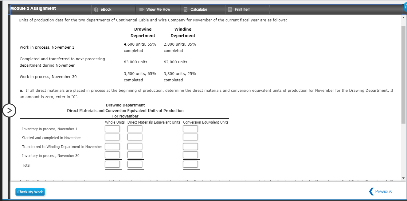Screen dimensions: 407x201
Task: Click Direct Materials field for Started and completed
Action: click(x=135, y=137)
